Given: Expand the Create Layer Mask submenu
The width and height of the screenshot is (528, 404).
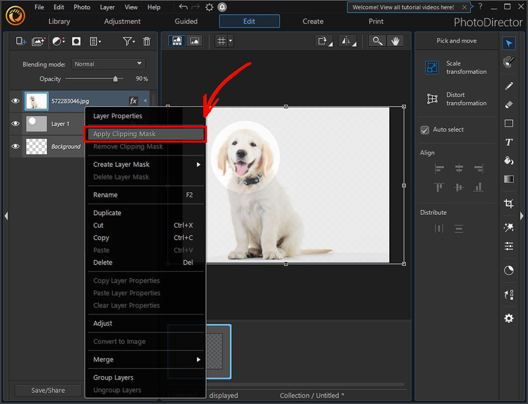Looking at the screenshot, I should tap(121, 164).
